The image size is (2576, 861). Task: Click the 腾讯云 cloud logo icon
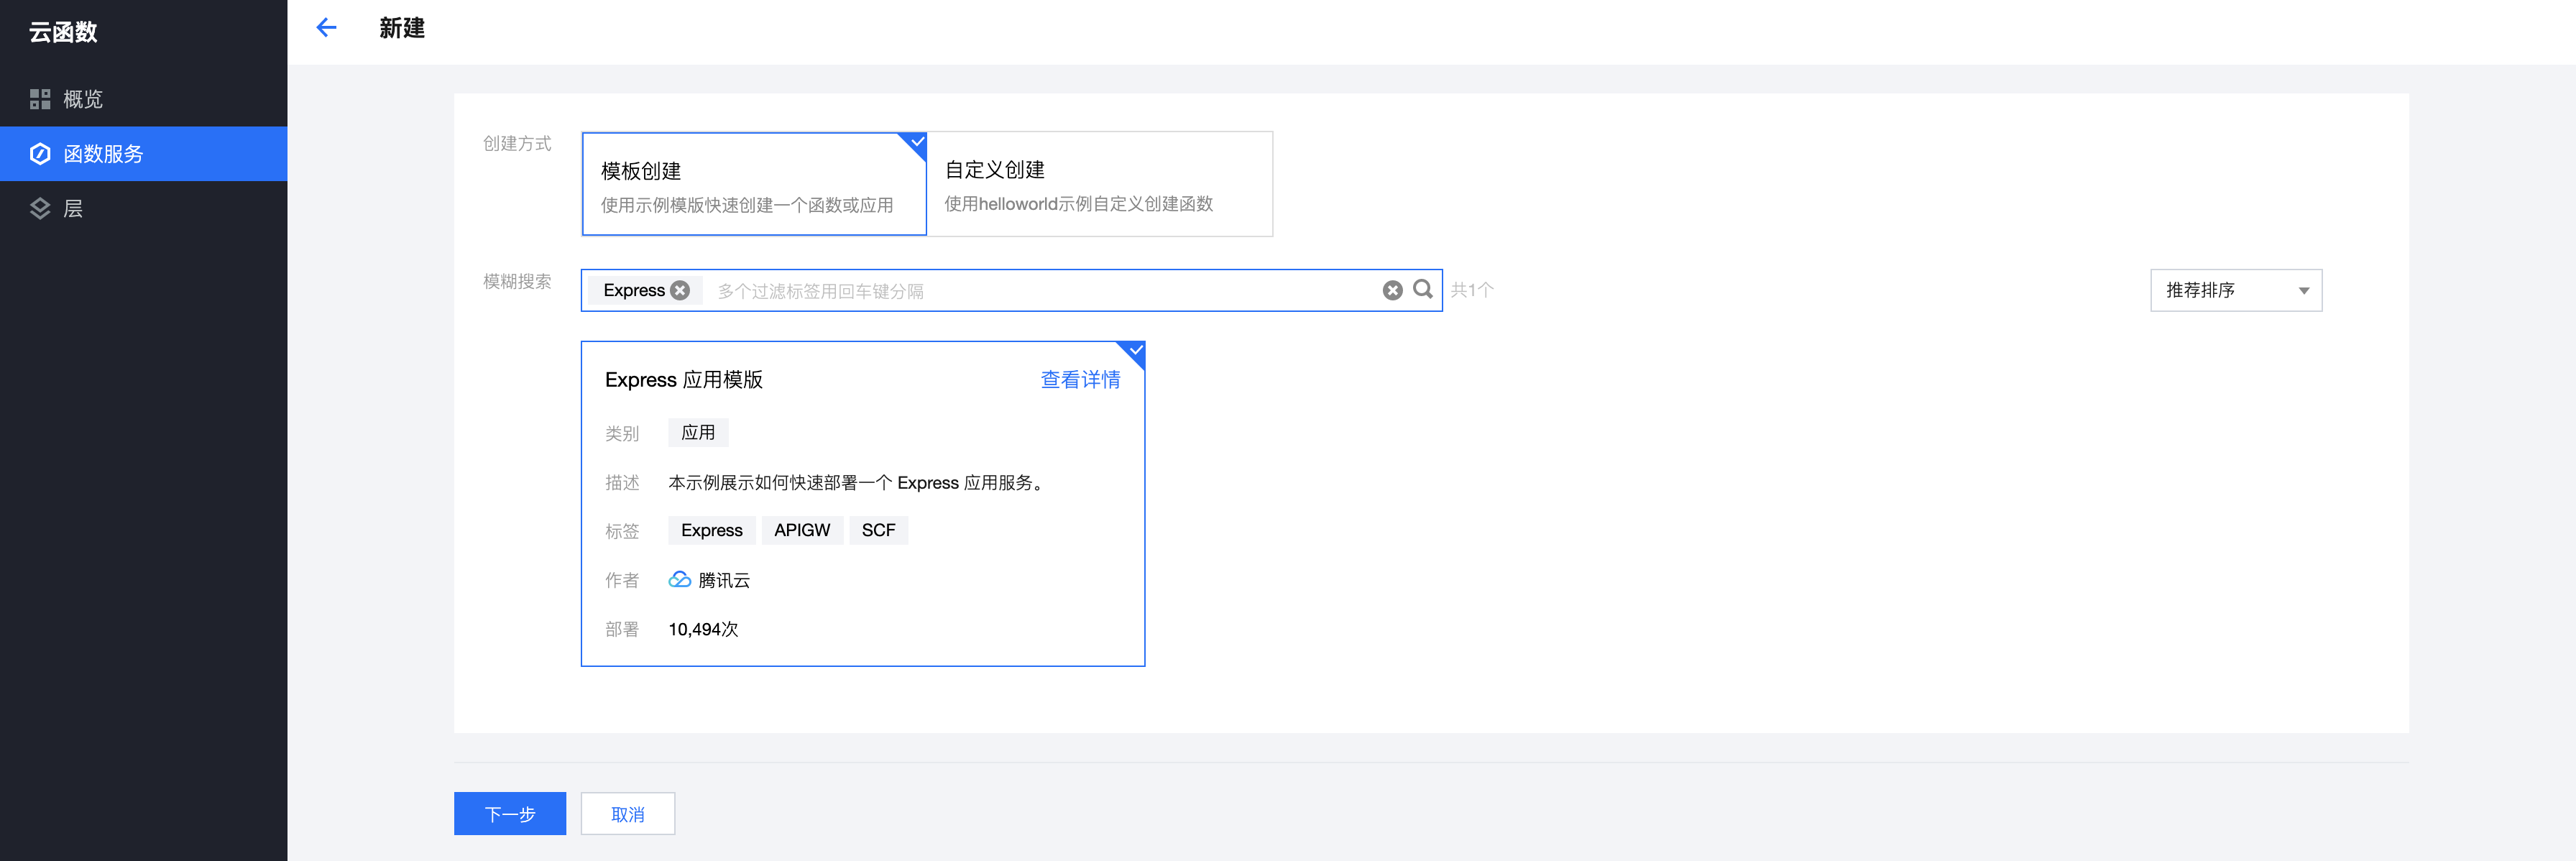[679, 580]
